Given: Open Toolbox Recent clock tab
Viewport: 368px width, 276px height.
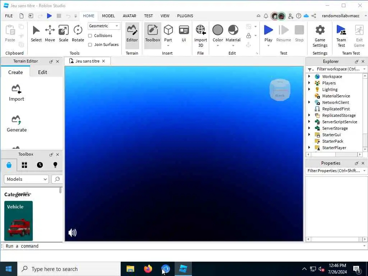Looking at the screenshot, I should click(x=40, y=165).
